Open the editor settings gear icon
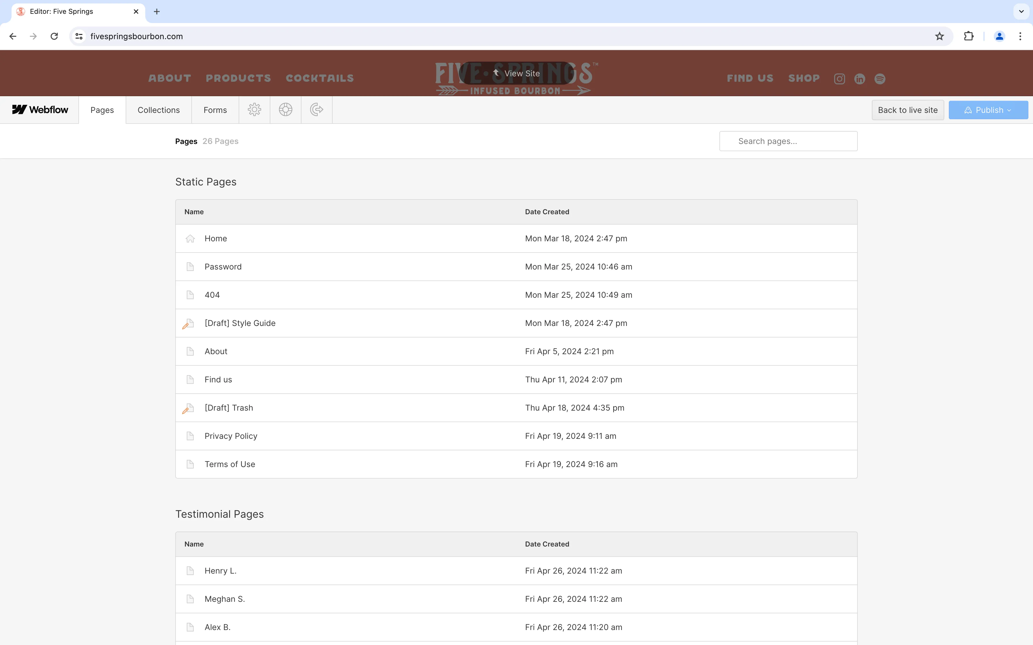1033x645 pixels. pyautogui.click(x=255, y=110)
